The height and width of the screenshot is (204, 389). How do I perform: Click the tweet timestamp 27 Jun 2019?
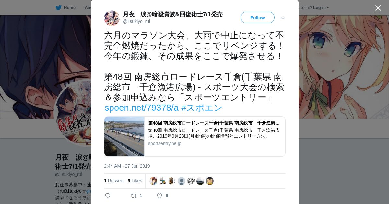(x=127, y=166)
